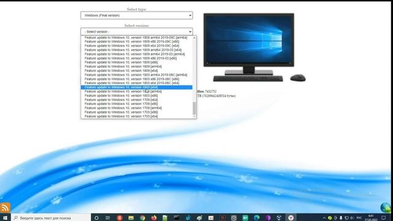The height and width of the screenshot is (221, 393).
Task: Click the globe icon at bottom-right of page
Action: pos(385,207)
